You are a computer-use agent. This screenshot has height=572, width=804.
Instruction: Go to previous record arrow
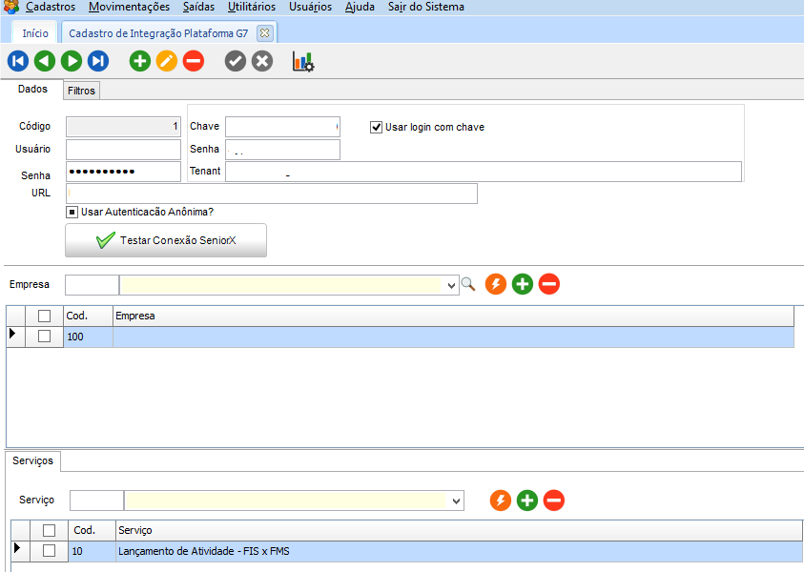click(45, 61)
